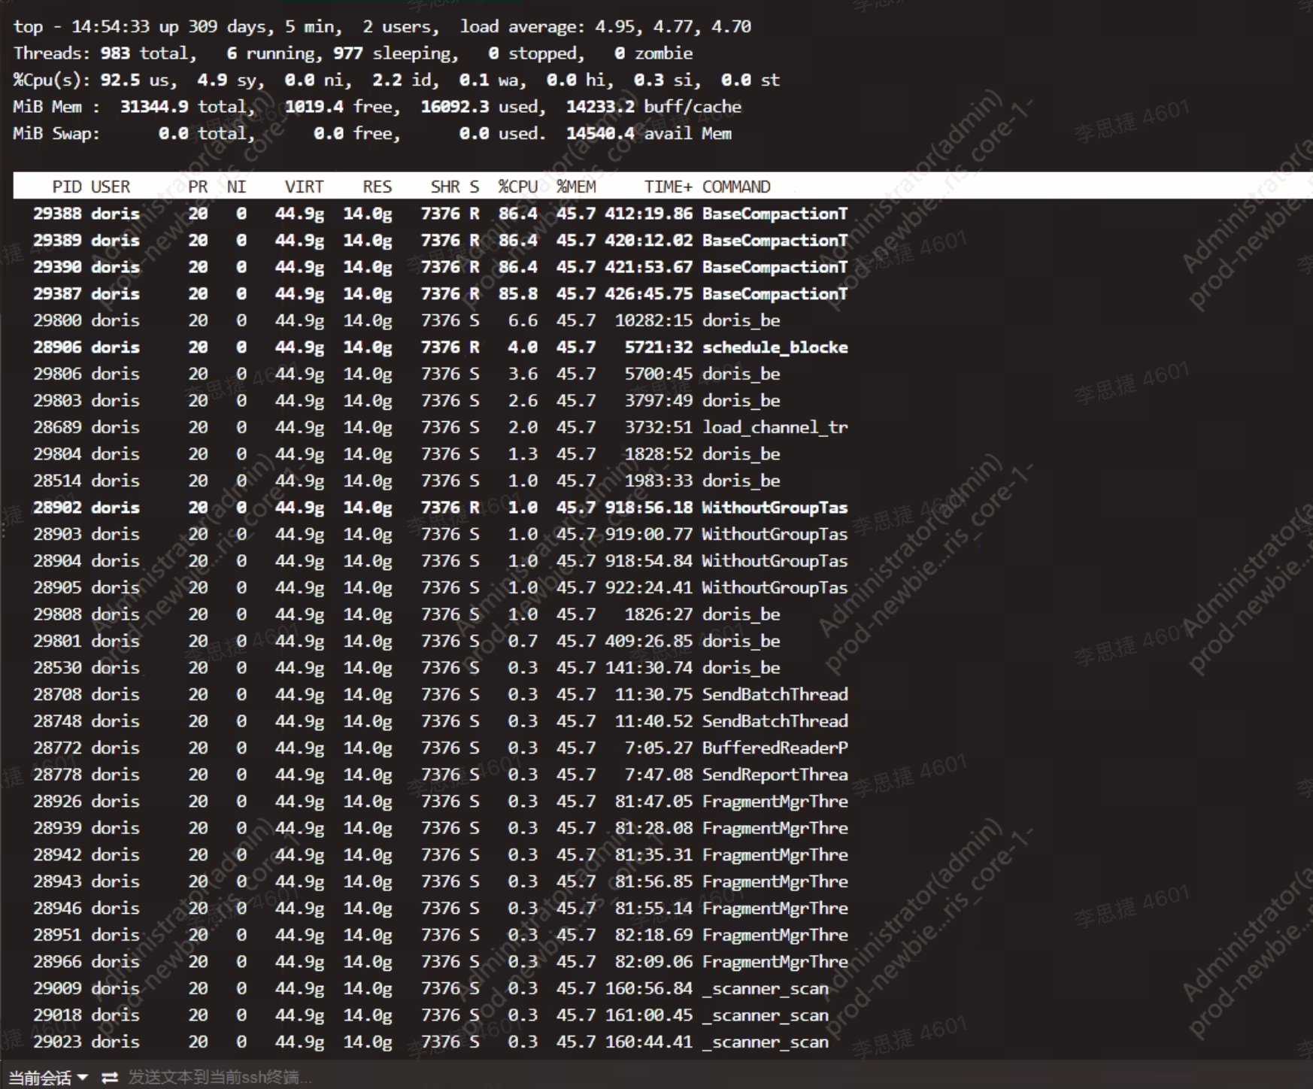Select PID 28966 in the thread list
1313x1089 pixels.
(x=57, y=961)
